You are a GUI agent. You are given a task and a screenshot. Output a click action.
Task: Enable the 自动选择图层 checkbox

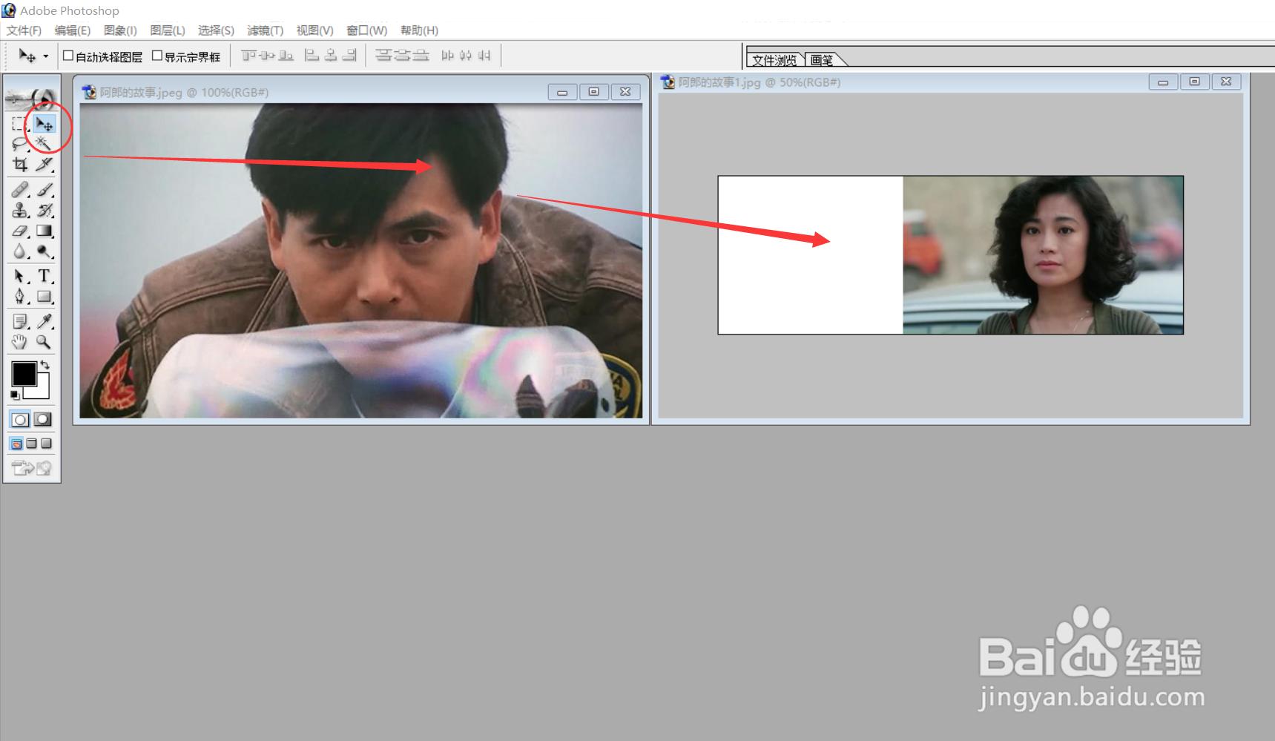pyautogui.click(x=68, y=56)
